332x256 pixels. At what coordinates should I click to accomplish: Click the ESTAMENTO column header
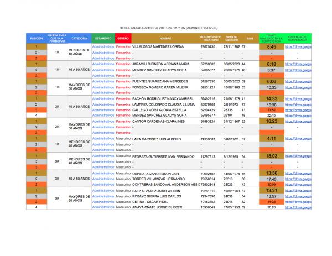(103, 39)
